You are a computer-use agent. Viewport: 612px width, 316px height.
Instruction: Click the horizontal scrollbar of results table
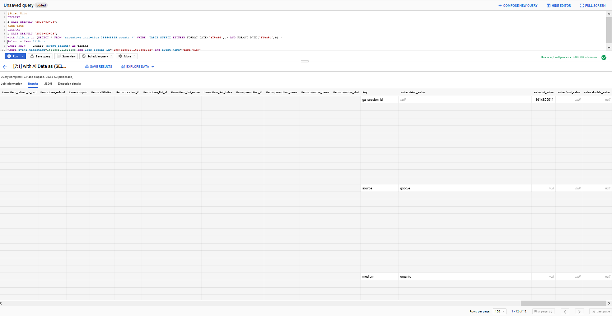pyautogui.click(x=563, y=303)
